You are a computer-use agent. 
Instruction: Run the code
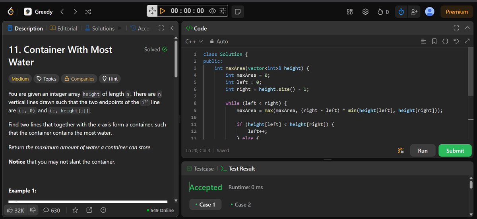click(x=423, y=151)
